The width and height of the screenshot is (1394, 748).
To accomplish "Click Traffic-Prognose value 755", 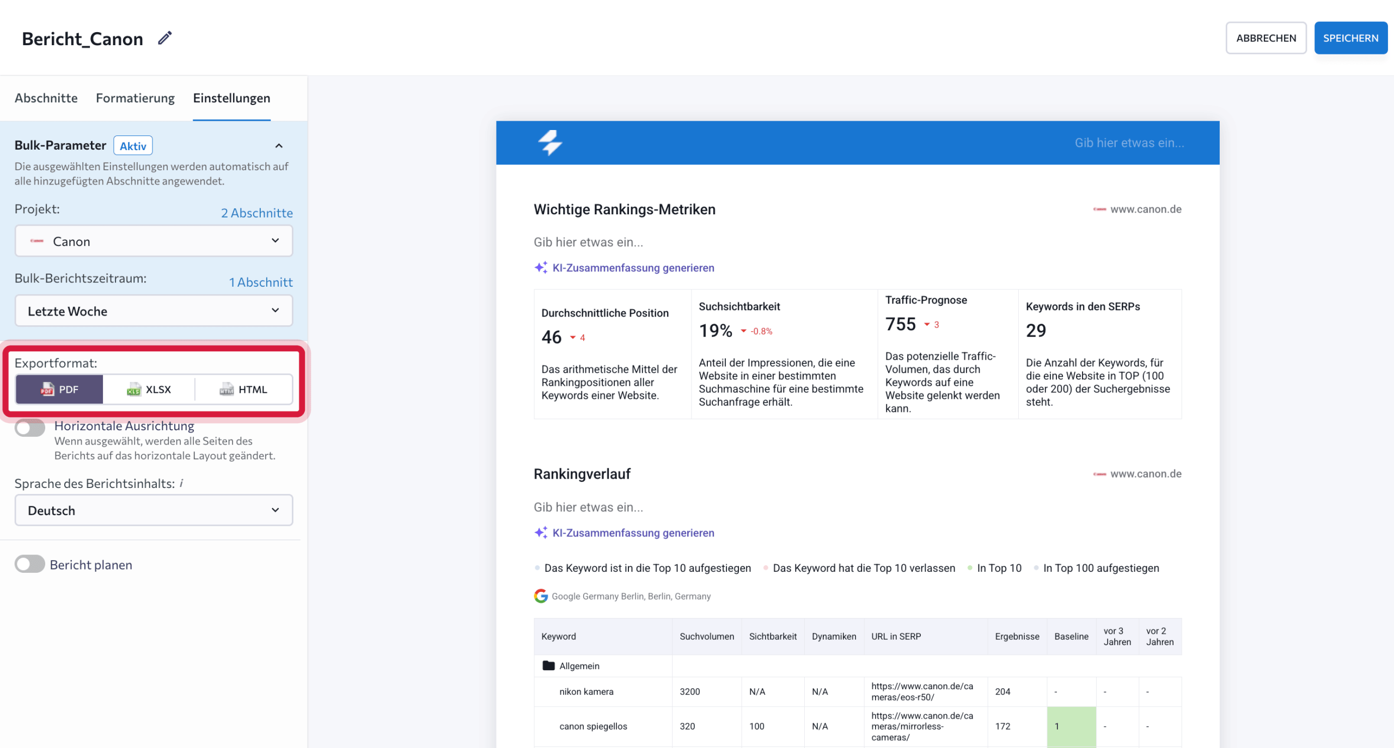I will [901, 324].
